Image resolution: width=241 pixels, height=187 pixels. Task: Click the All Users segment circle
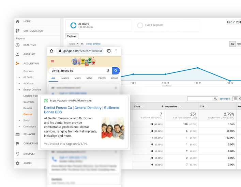point(73,25)
